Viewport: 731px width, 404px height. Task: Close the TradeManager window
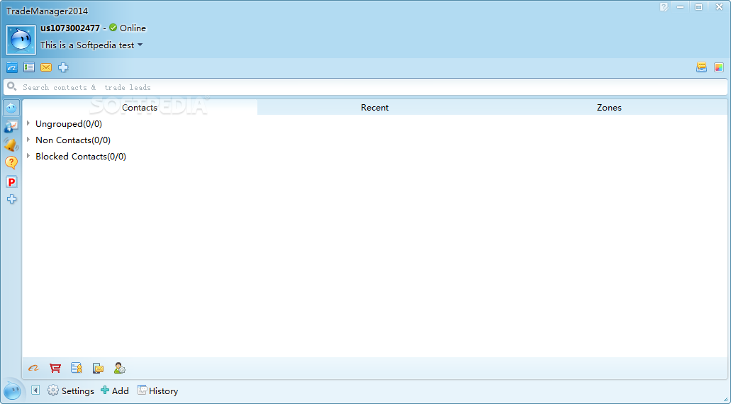tap(719, 7)
